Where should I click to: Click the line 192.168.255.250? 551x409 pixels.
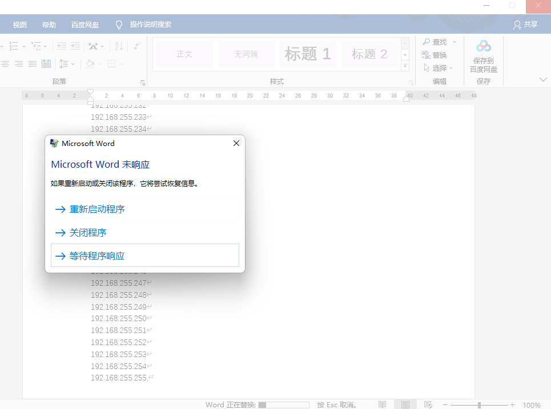[x=118, y=318]
